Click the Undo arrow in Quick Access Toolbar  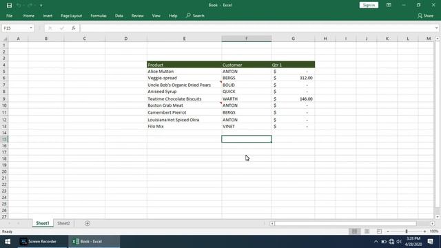click(x=19, y=6)
